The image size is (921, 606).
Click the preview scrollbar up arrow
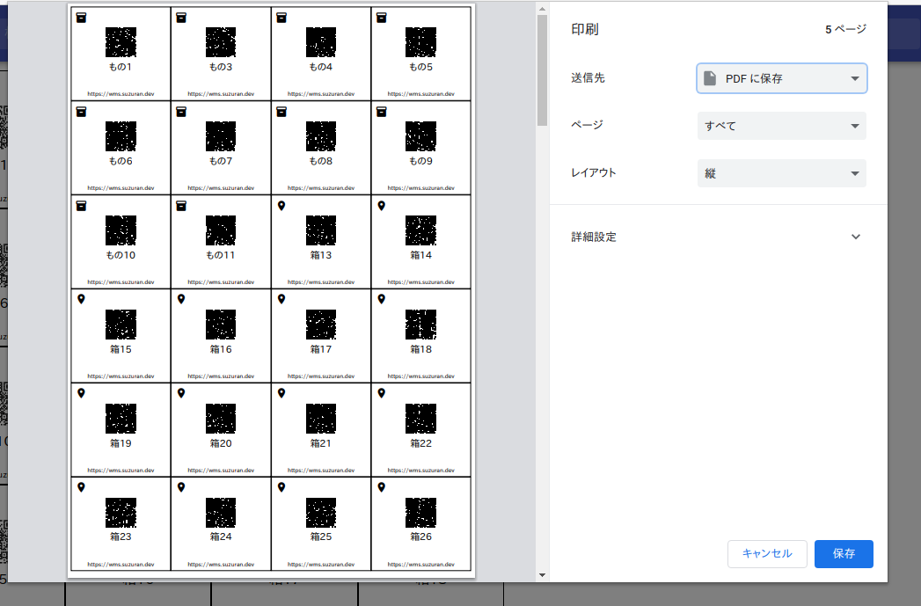click(542, 9)
